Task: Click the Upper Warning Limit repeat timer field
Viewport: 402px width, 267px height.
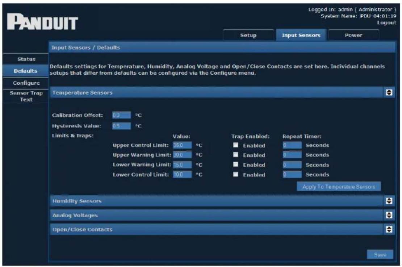Action: 292,155
